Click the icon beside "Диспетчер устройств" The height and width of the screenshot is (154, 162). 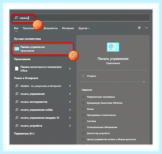click(83, 133)
